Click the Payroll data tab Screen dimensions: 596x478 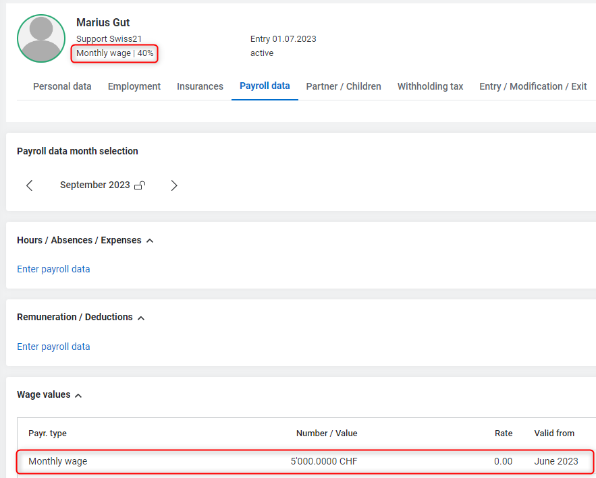[265, 86]
